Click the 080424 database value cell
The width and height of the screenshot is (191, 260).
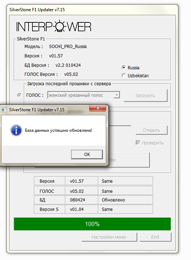[x=82, y=200]
